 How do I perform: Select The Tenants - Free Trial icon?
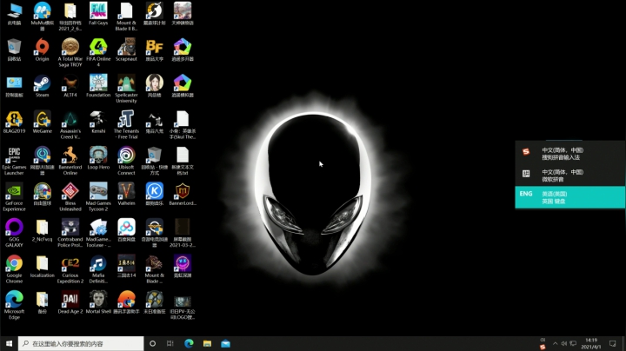pyautogui.click(x=126, y=124)
